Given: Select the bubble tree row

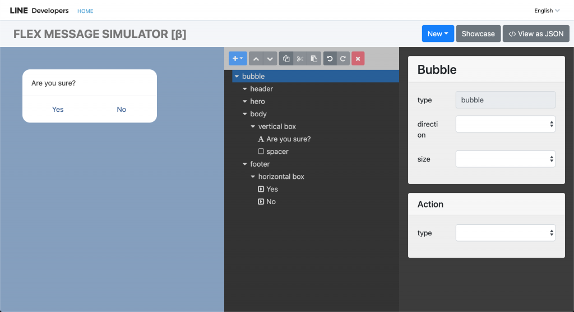Looking at the screenshot, I should pos(316,76).
